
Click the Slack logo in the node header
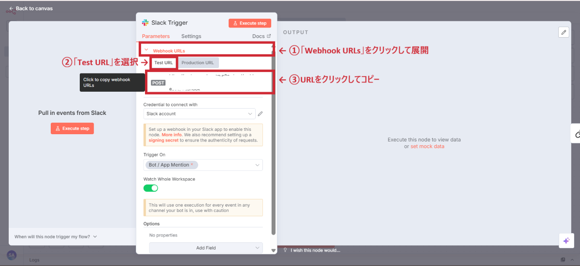pyautogui.click(x=145, y=23)
